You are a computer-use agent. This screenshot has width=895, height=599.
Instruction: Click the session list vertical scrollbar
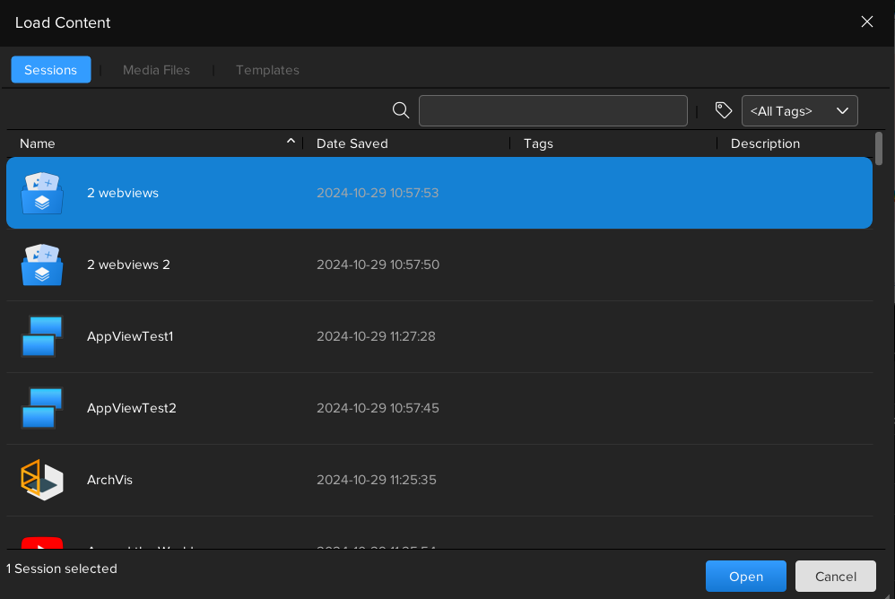pyautogui.click(x=879, y=149)
